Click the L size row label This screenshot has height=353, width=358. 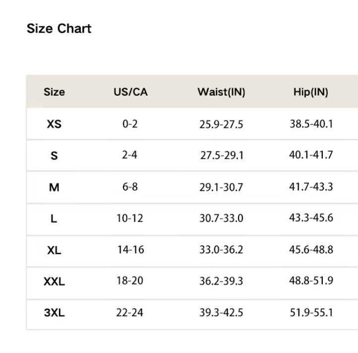point(54,219)
